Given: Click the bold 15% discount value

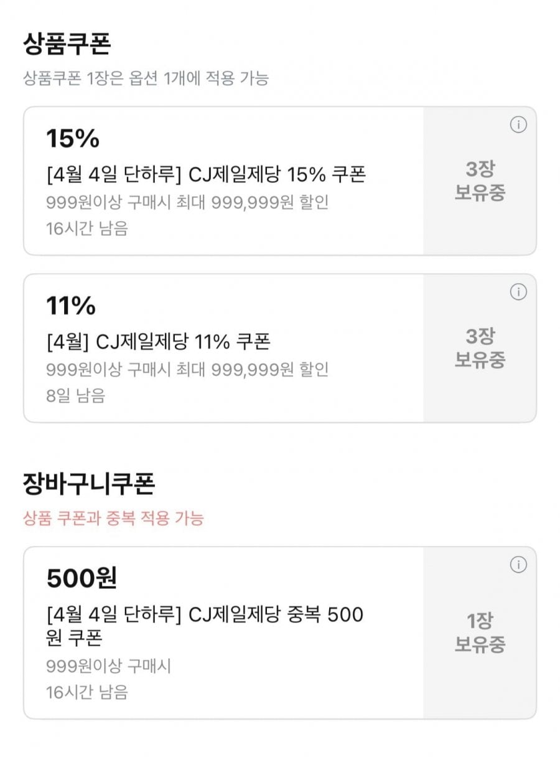Looking at the screenshot, I should tap(73, 139).
